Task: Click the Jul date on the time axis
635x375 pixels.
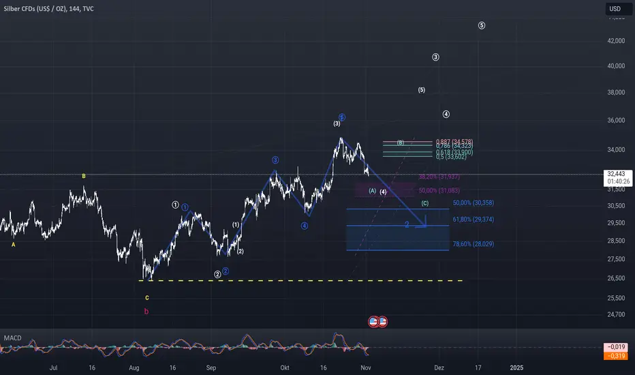Action: (x=53, y=367)
